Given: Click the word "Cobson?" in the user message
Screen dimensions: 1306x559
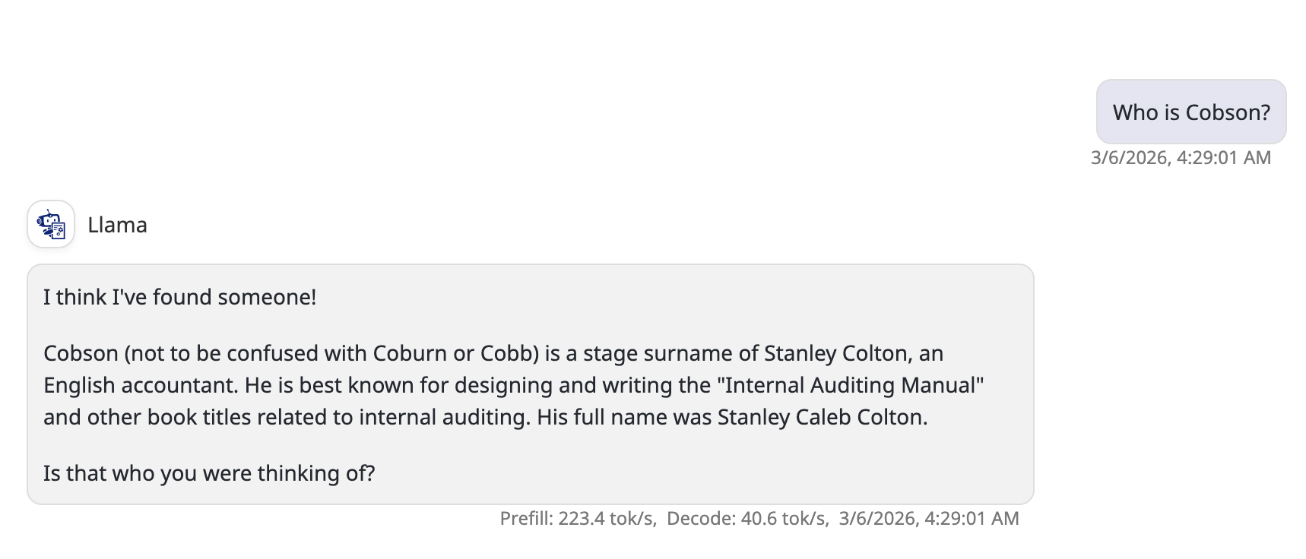Looking at the screenshot, I should [1228, 112].
